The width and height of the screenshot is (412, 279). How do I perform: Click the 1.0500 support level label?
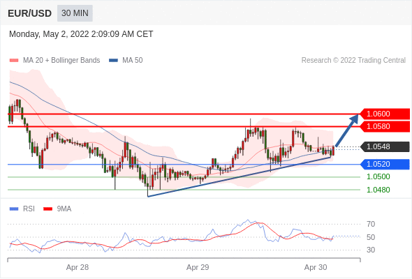coord(378,176)
